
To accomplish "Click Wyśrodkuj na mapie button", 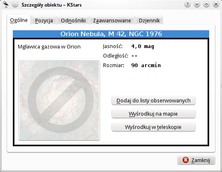I will click(x=153, y=114).
